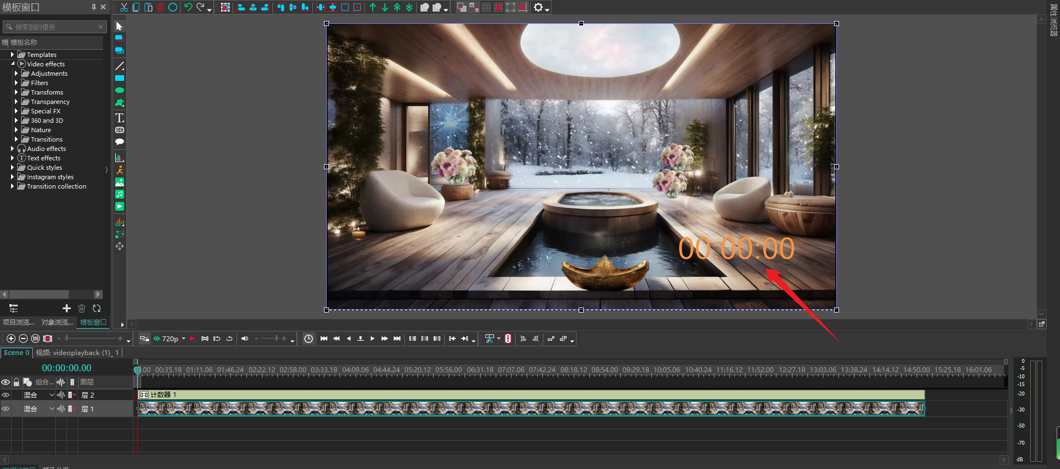Click the subtitle CC tool icon

click(120, 130)
